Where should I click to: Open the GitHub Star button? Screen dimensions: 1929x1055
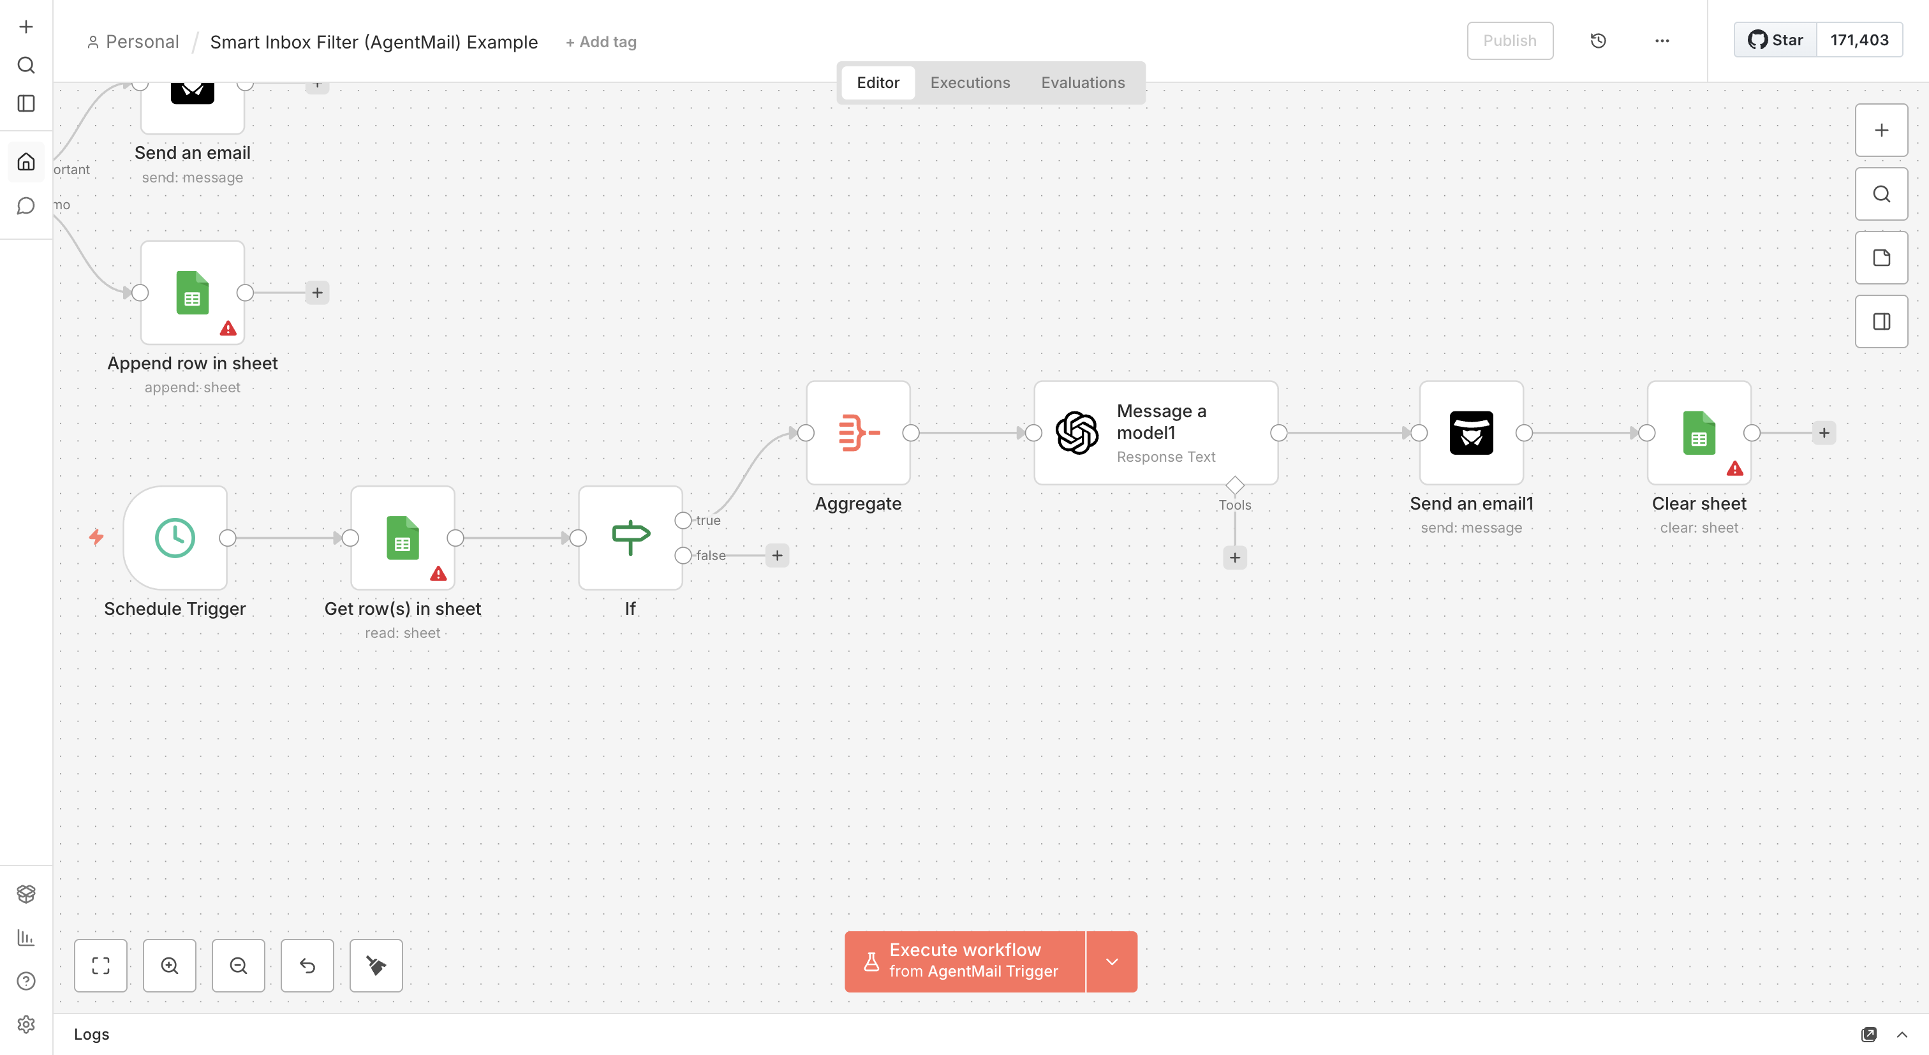coord(1775,40)
